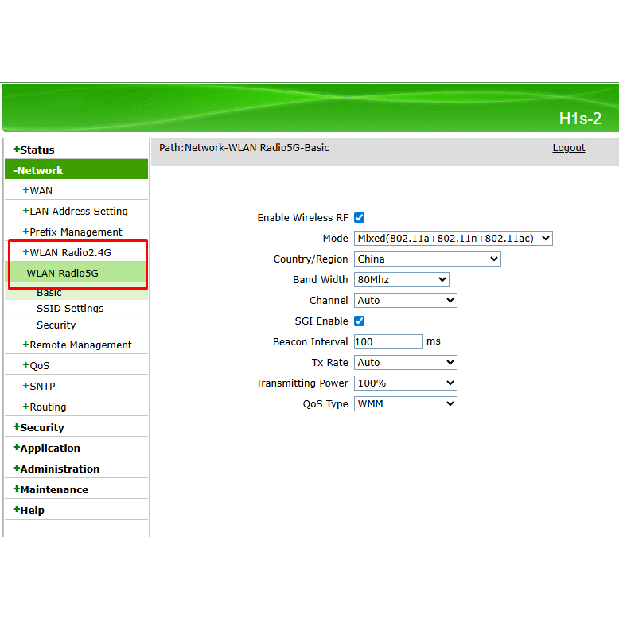Open SSID Settings page
619x619 pixels.
[x=70, y=308]
